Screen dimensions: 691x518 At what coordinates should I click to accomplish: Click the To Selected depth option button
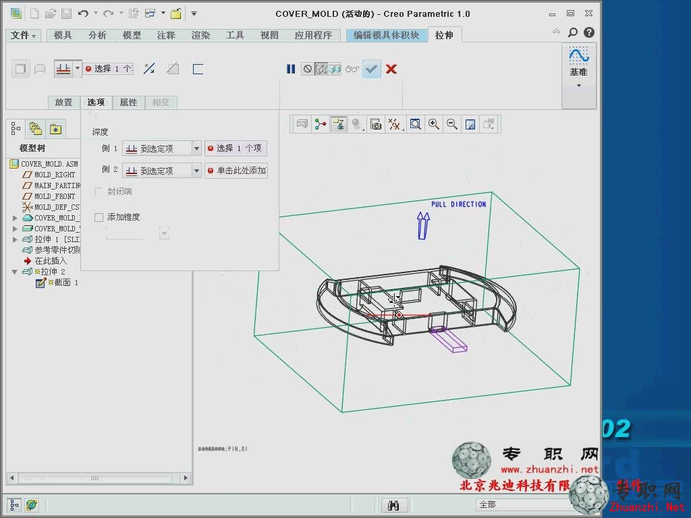tap(63, 69)
